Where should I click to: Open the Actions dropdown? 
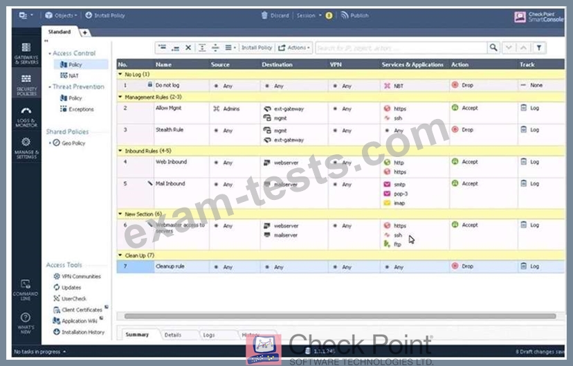point(294,48)
